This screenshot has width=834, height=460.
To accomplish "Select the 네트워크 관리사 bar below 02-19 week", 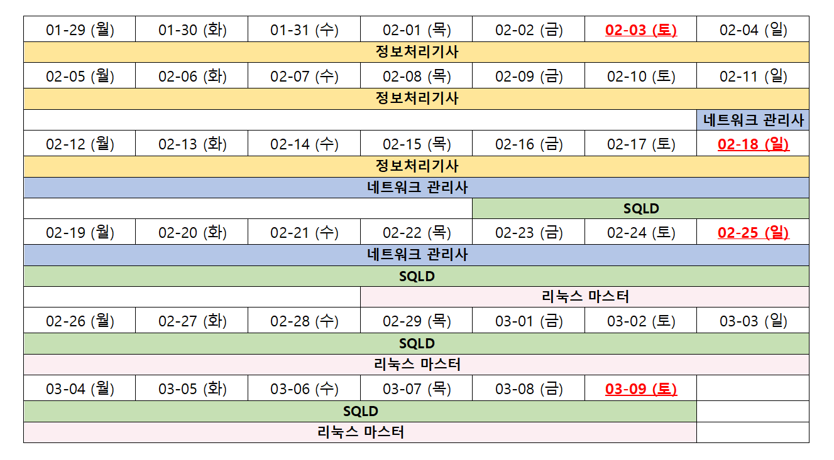I will pos(416,255).
